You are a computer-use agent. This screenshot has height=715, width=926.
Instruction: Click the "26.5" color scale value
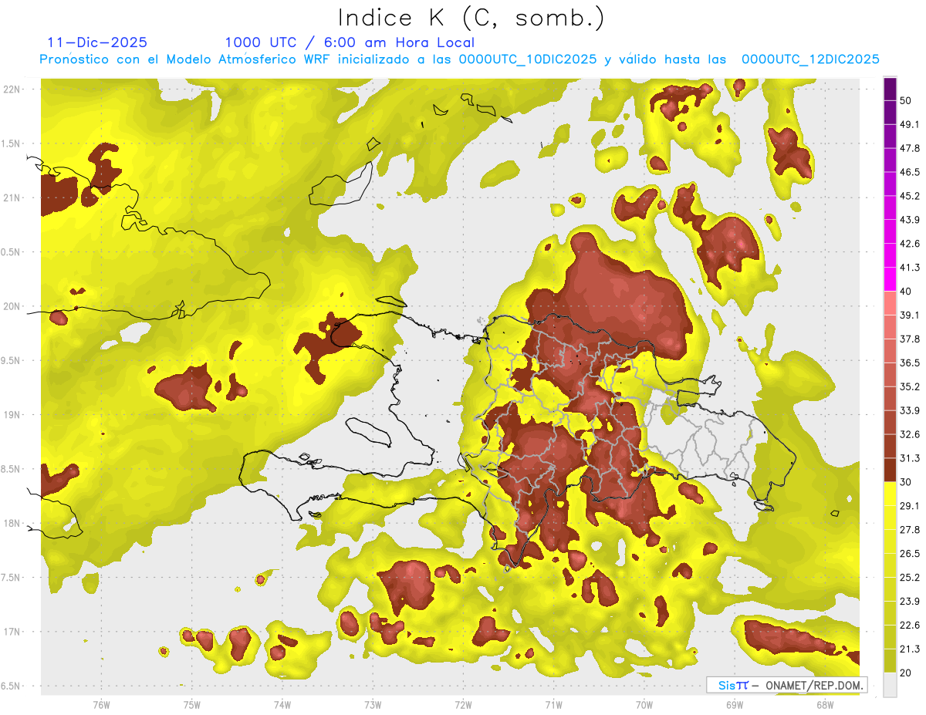(x=910, y=554)
